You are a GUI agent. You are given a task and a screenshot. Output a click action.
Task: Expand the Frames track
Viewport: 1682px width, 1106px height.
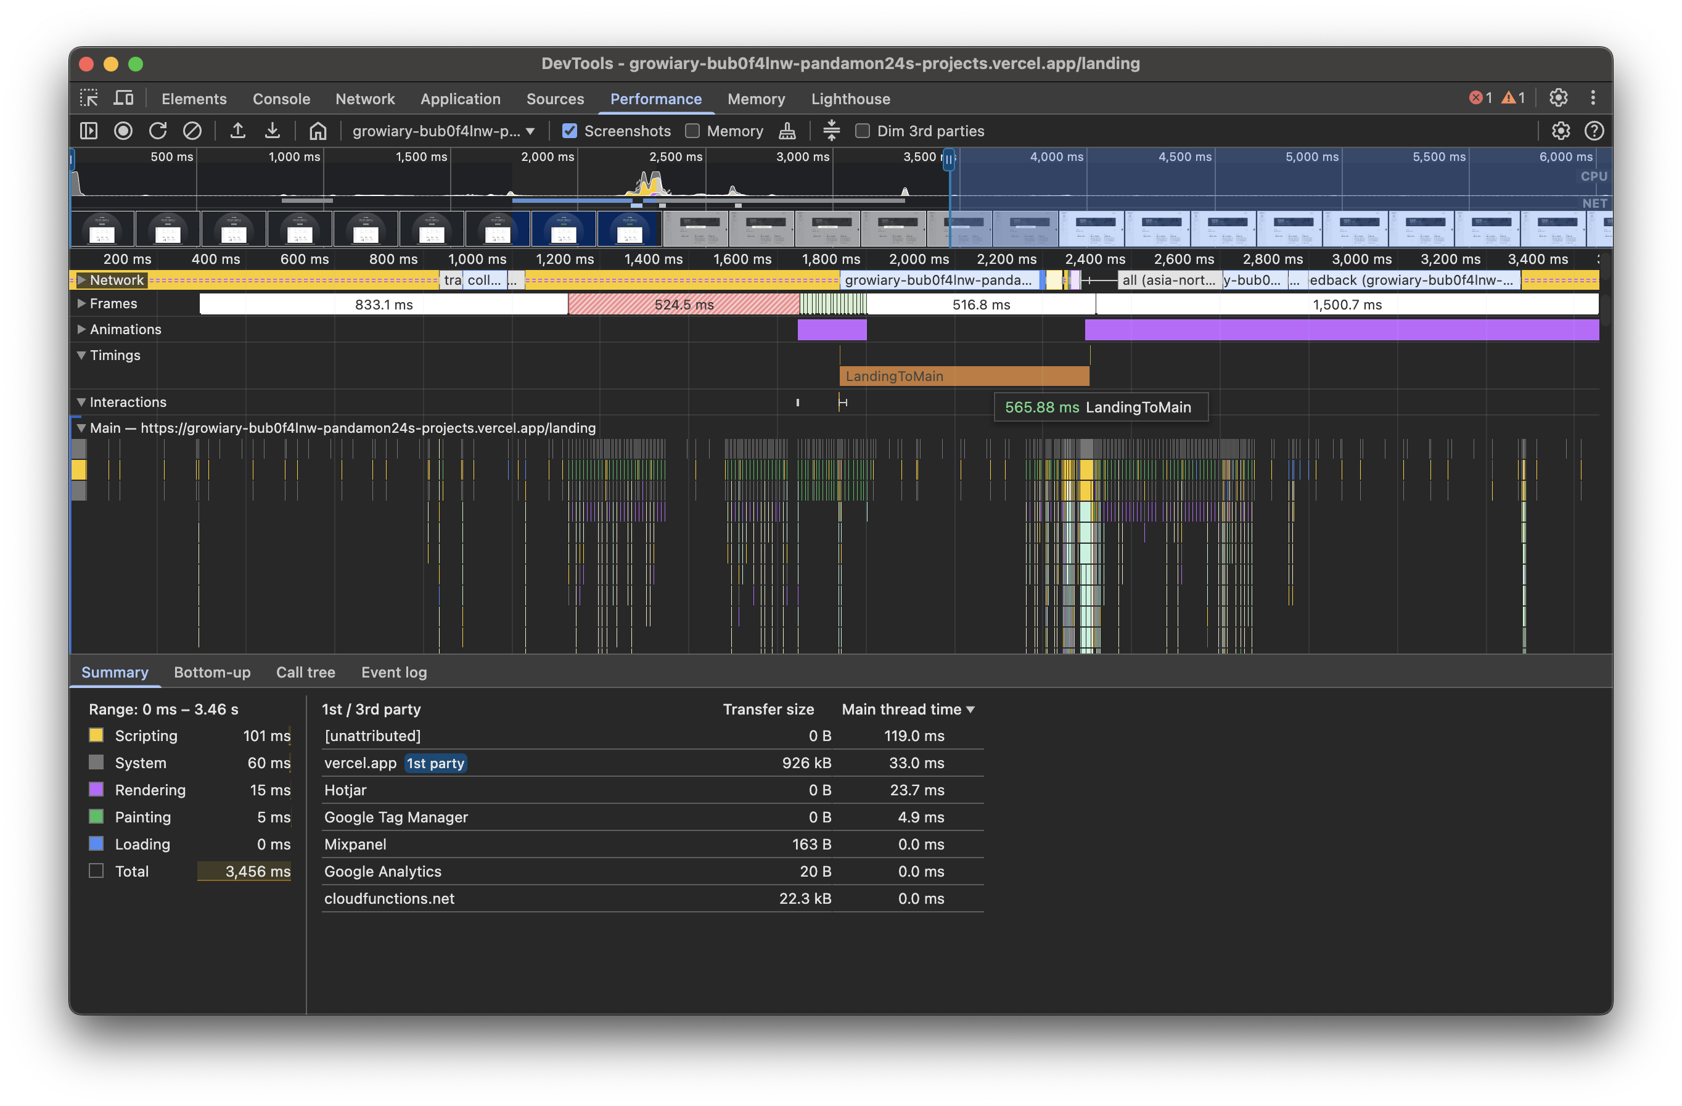click(82, 303)
